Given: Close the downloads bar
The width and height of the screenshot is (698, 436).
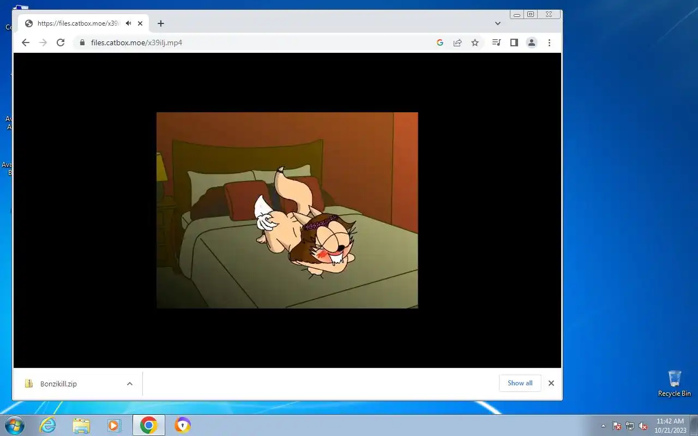Looking at the screenshot, I should [x=551, y=383].
